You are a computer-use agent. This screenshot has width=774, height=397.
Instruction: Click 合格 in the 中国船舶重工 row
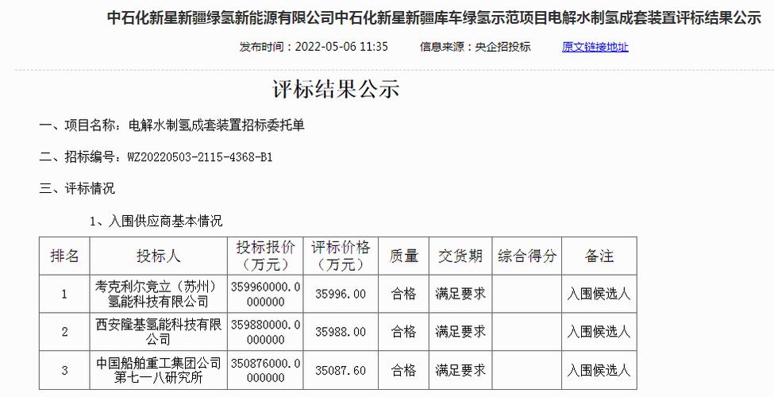[404, 370]
